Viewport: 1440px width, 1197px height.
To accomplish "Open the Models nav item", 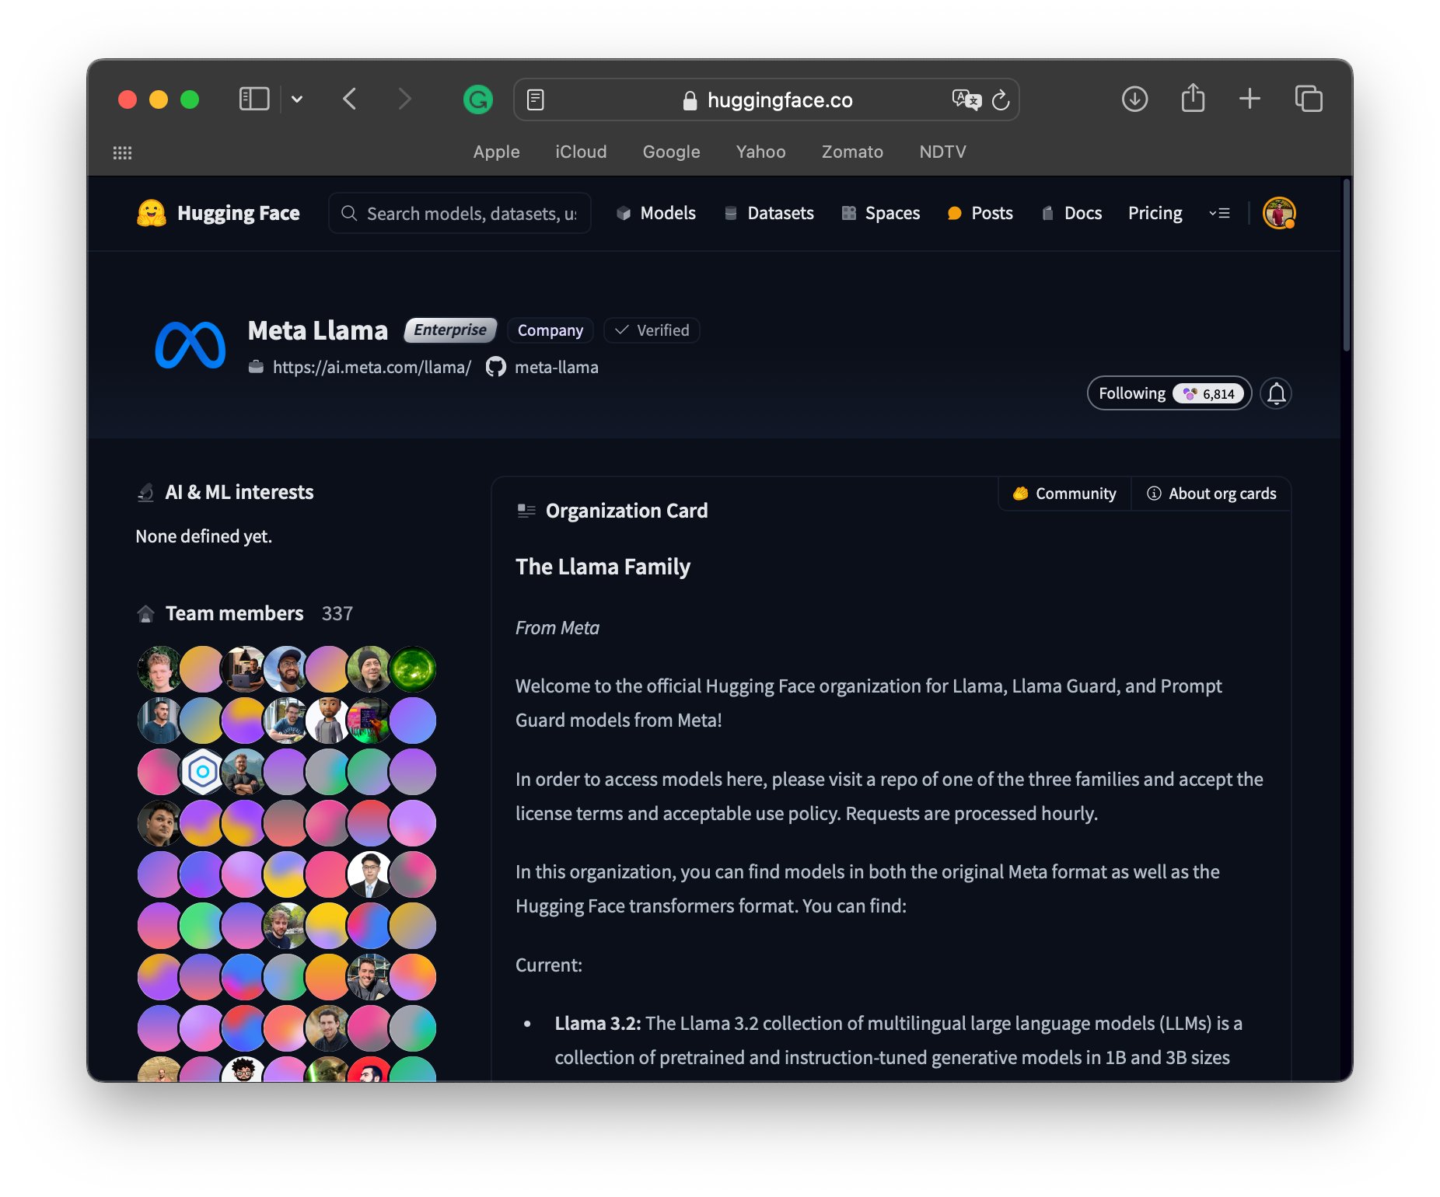I will 656,213.
